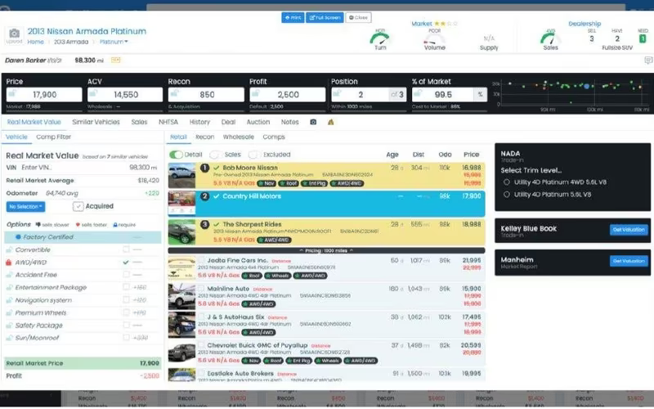The width and height of the screenshot is (654, 409).
Task: Open the Auction tab
Action: point(258,122)
